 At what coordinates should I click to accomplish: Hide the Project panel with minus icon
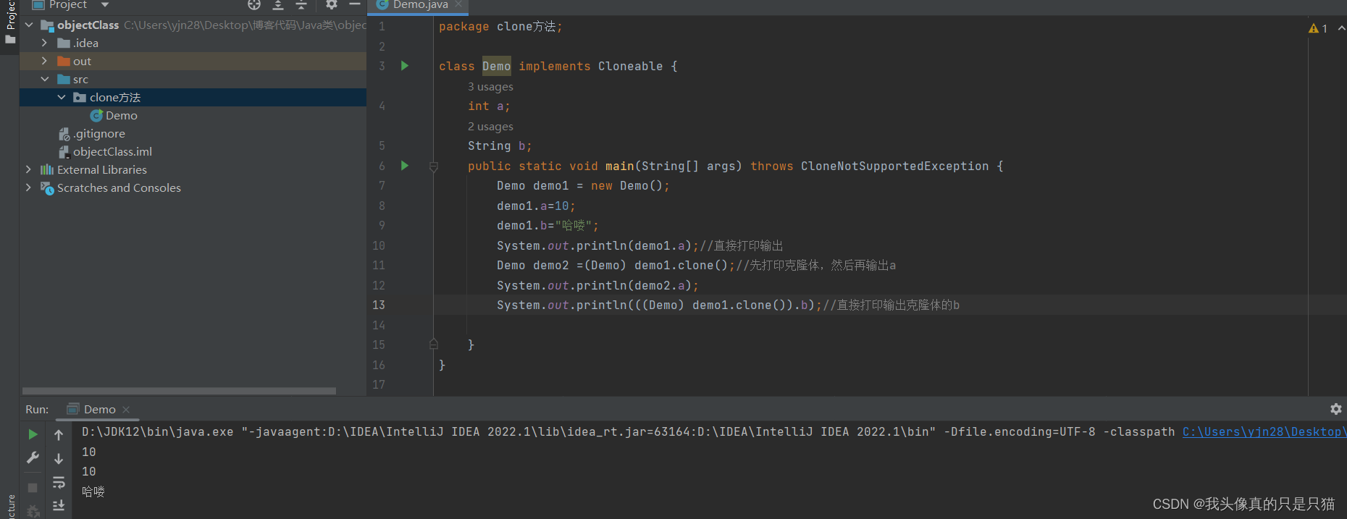[355, 5]
